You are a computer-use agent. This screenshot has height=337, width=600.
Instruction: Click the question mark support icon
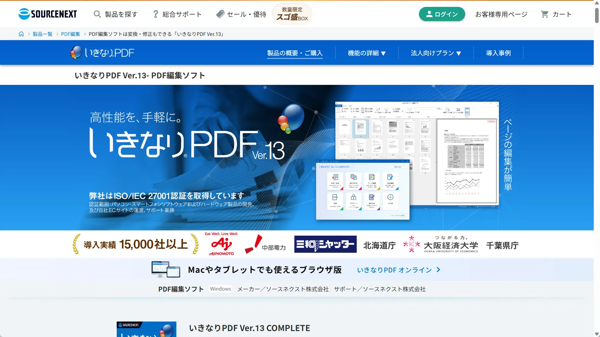point(156,14)
